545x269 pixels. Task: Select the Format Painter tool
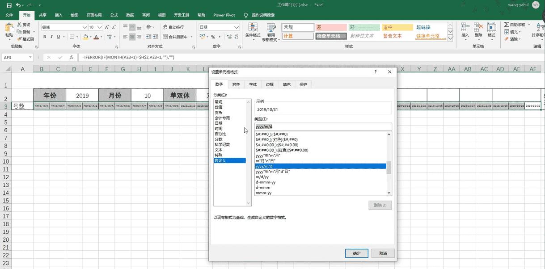pyautogui.click(x=29, y=38)
